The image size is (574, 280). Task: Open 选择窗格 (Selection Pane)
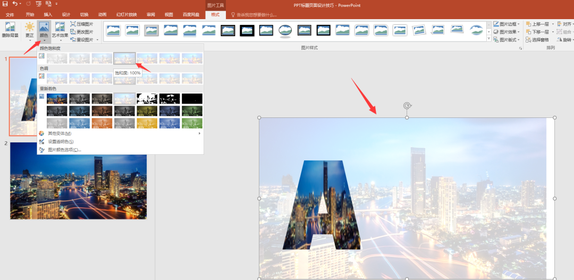(537, 40)
